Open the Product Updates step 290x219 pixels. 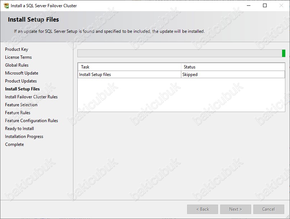pos(21,81)
